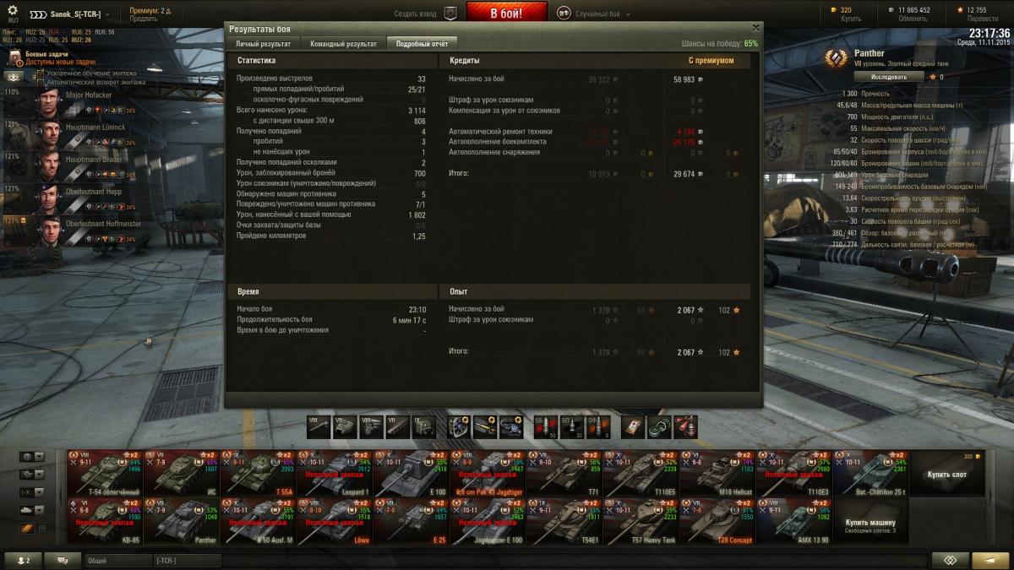Select the AMX 13 90 tank

tap(794, 521)
